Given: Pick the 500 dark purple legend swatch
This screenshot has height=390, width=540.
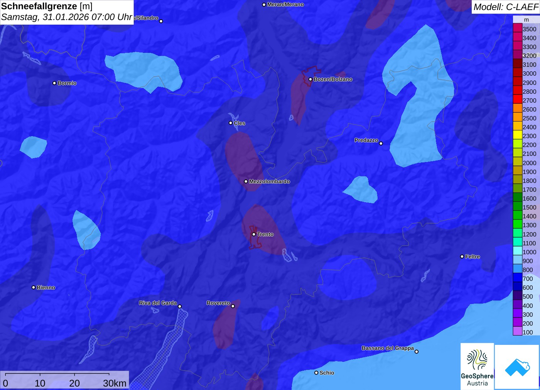Looking at the screenshot, I should (518, 295).
